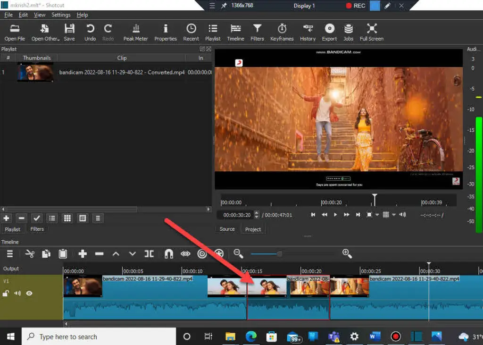Skip to the end of the video
The height and width of the screenshot is (345, 483).
pyautogui.click(x=358, y=215)
